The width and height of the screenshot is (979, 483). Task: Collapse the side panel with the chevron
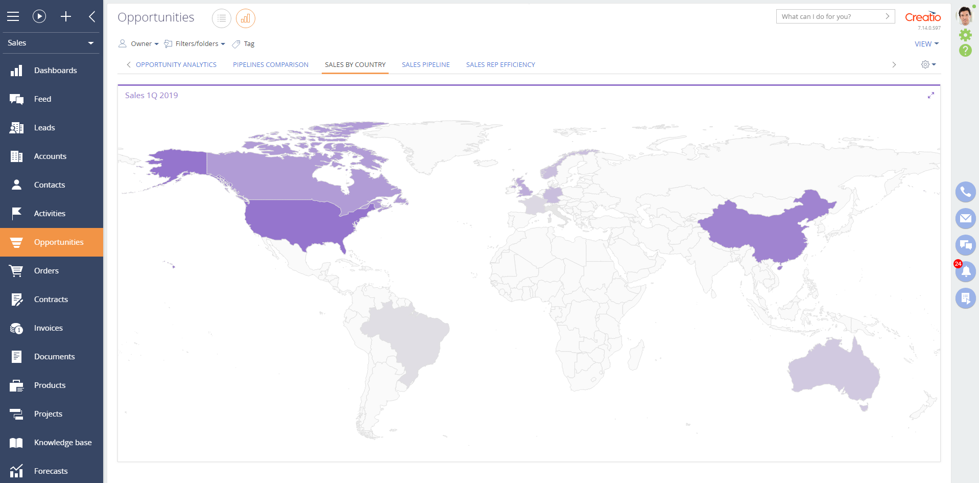(x=92, y=16)
